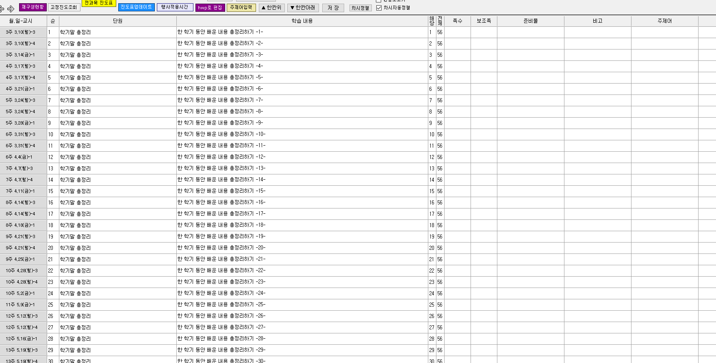716x363 pixels.
Task: Click cell '한 학기 동안 배운 내용 총정리하기 -27-'
Action: (302, 327)
